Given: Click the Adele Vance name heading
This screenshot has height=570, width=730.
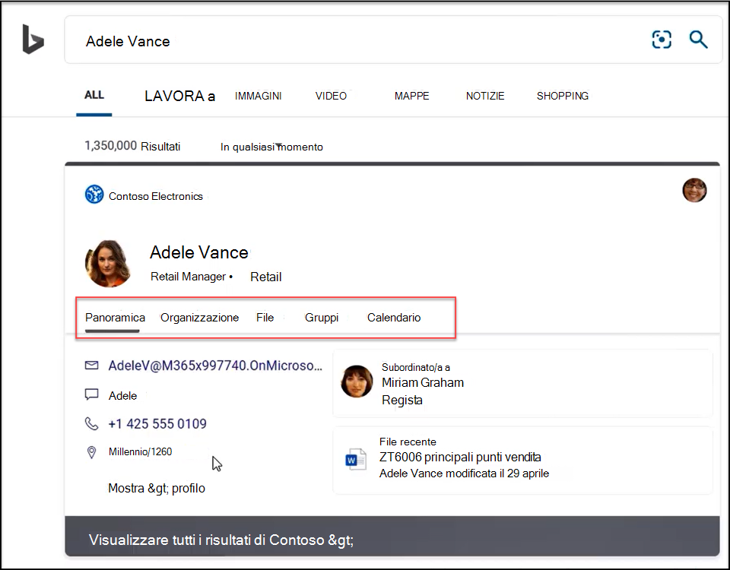Looking at the screenshot, I should 198,252.
